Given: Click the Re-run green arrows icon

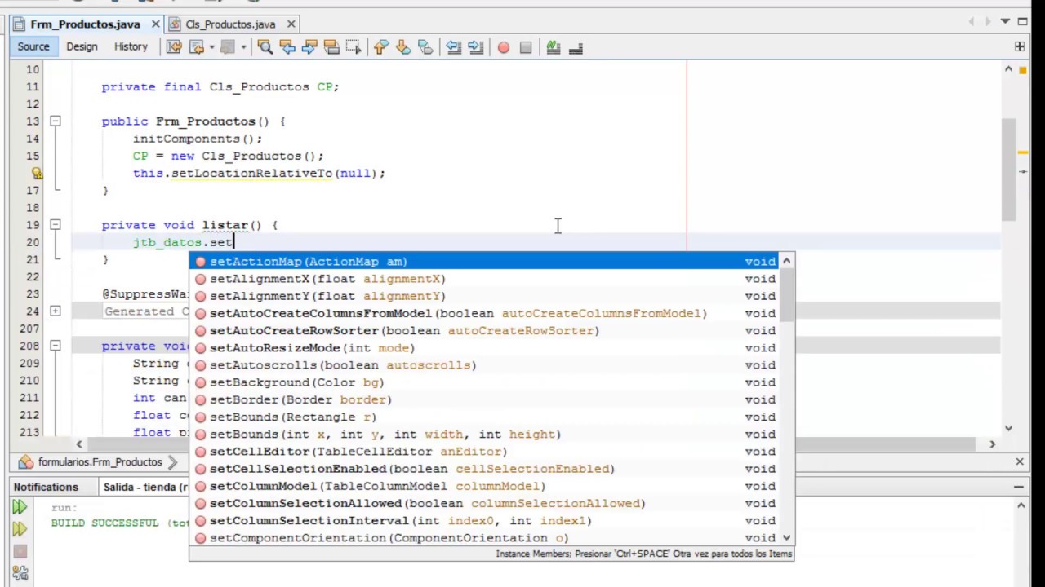Looking at the screenshot, I should tap(20, 507).
